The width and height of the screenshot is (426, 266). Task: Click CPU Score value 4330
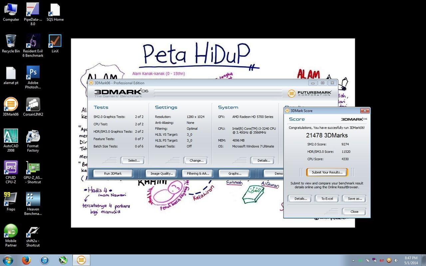pos(345,159)
